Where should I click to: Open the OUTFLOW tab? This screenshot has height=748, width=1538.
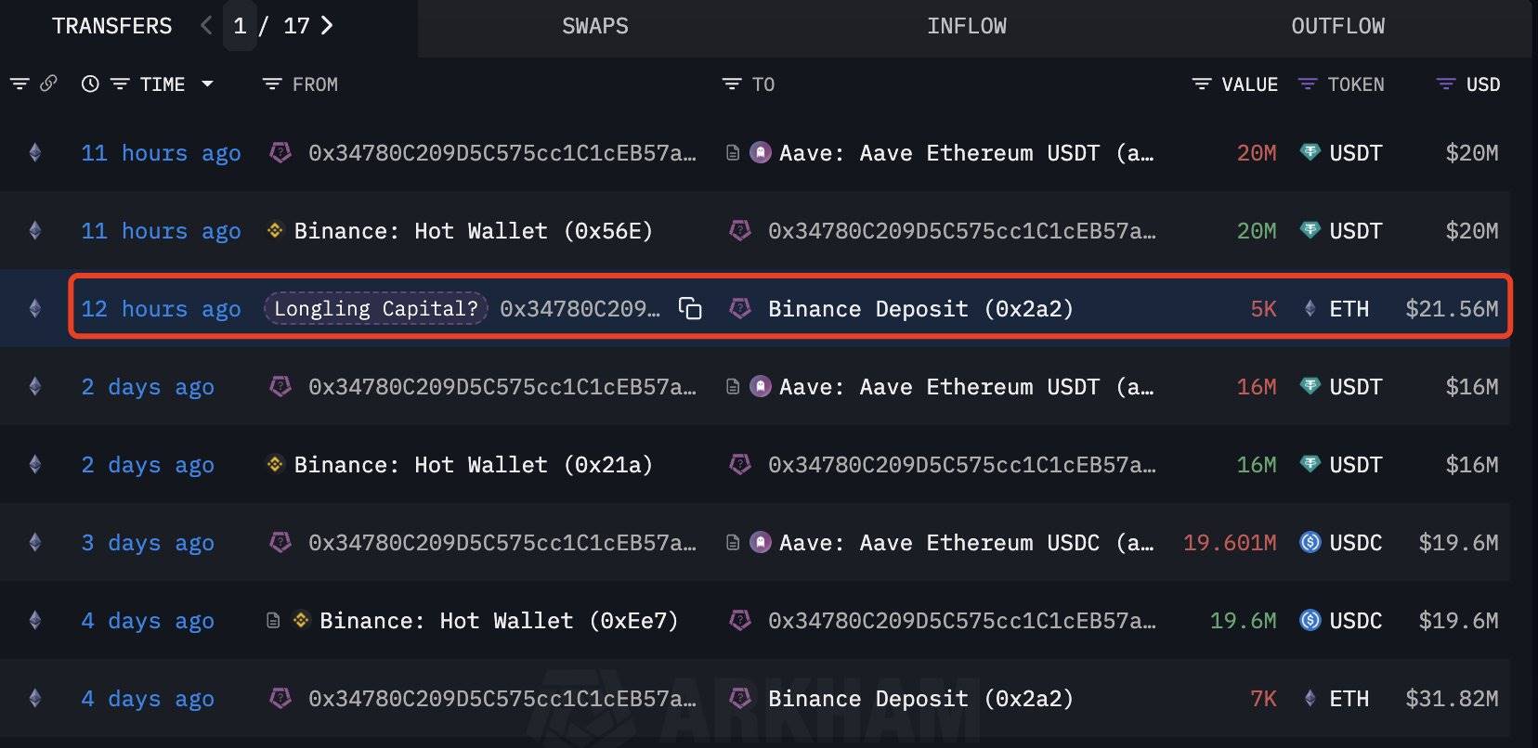click(x=1337, y=26)
